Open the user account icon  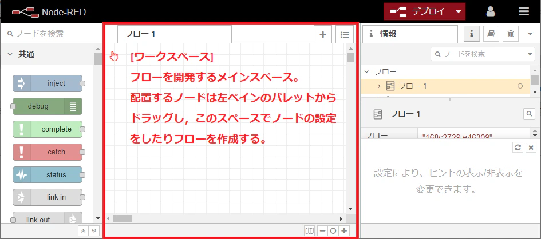(490, 11)
